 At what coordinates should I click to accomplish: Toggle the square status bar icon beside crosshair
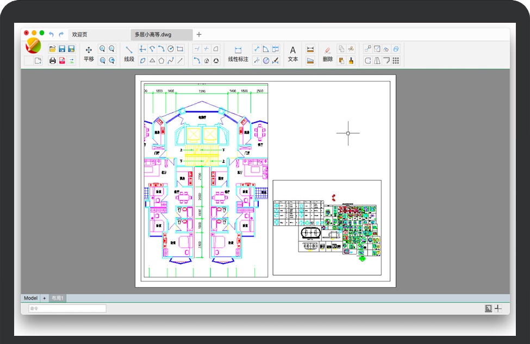pyautogui.click(x=488, y=308)
